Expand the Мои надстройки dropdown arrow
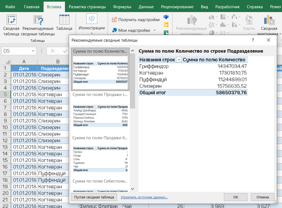Viewport: 282px width, 208px height. point(154,30)
